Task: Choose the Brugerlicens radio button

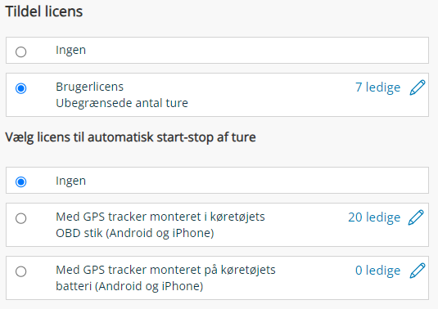Action: pos(21,88)
